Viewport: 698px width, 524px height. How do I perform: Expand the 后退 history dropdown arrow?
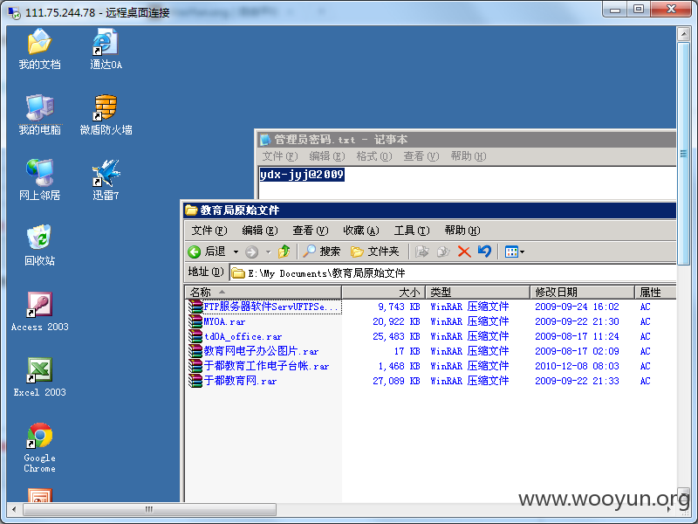[236, 252]
